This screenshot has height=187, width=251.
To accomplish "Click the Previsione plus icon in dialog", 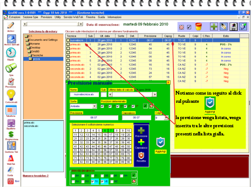I will tap(141, 131).
